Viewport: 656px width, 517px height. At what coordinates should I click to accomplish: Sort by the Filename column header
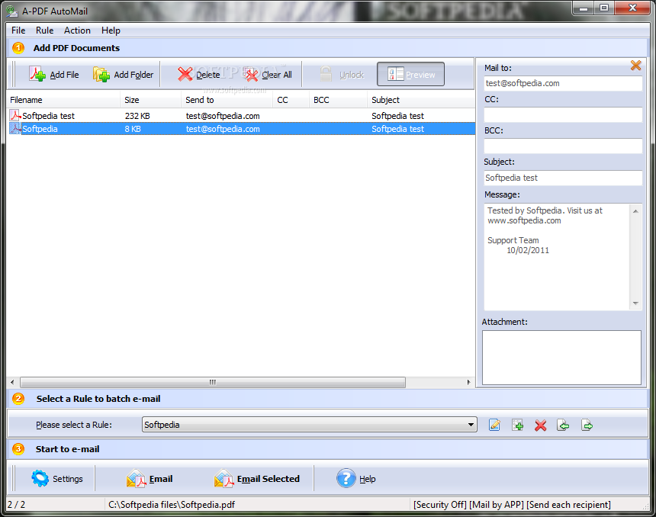coord(63,100)
